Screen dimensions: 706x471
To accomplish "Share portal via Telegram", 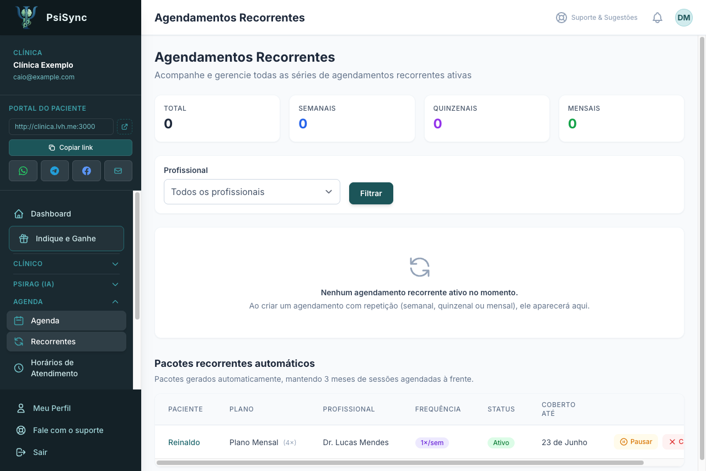I will coord(55,171).
